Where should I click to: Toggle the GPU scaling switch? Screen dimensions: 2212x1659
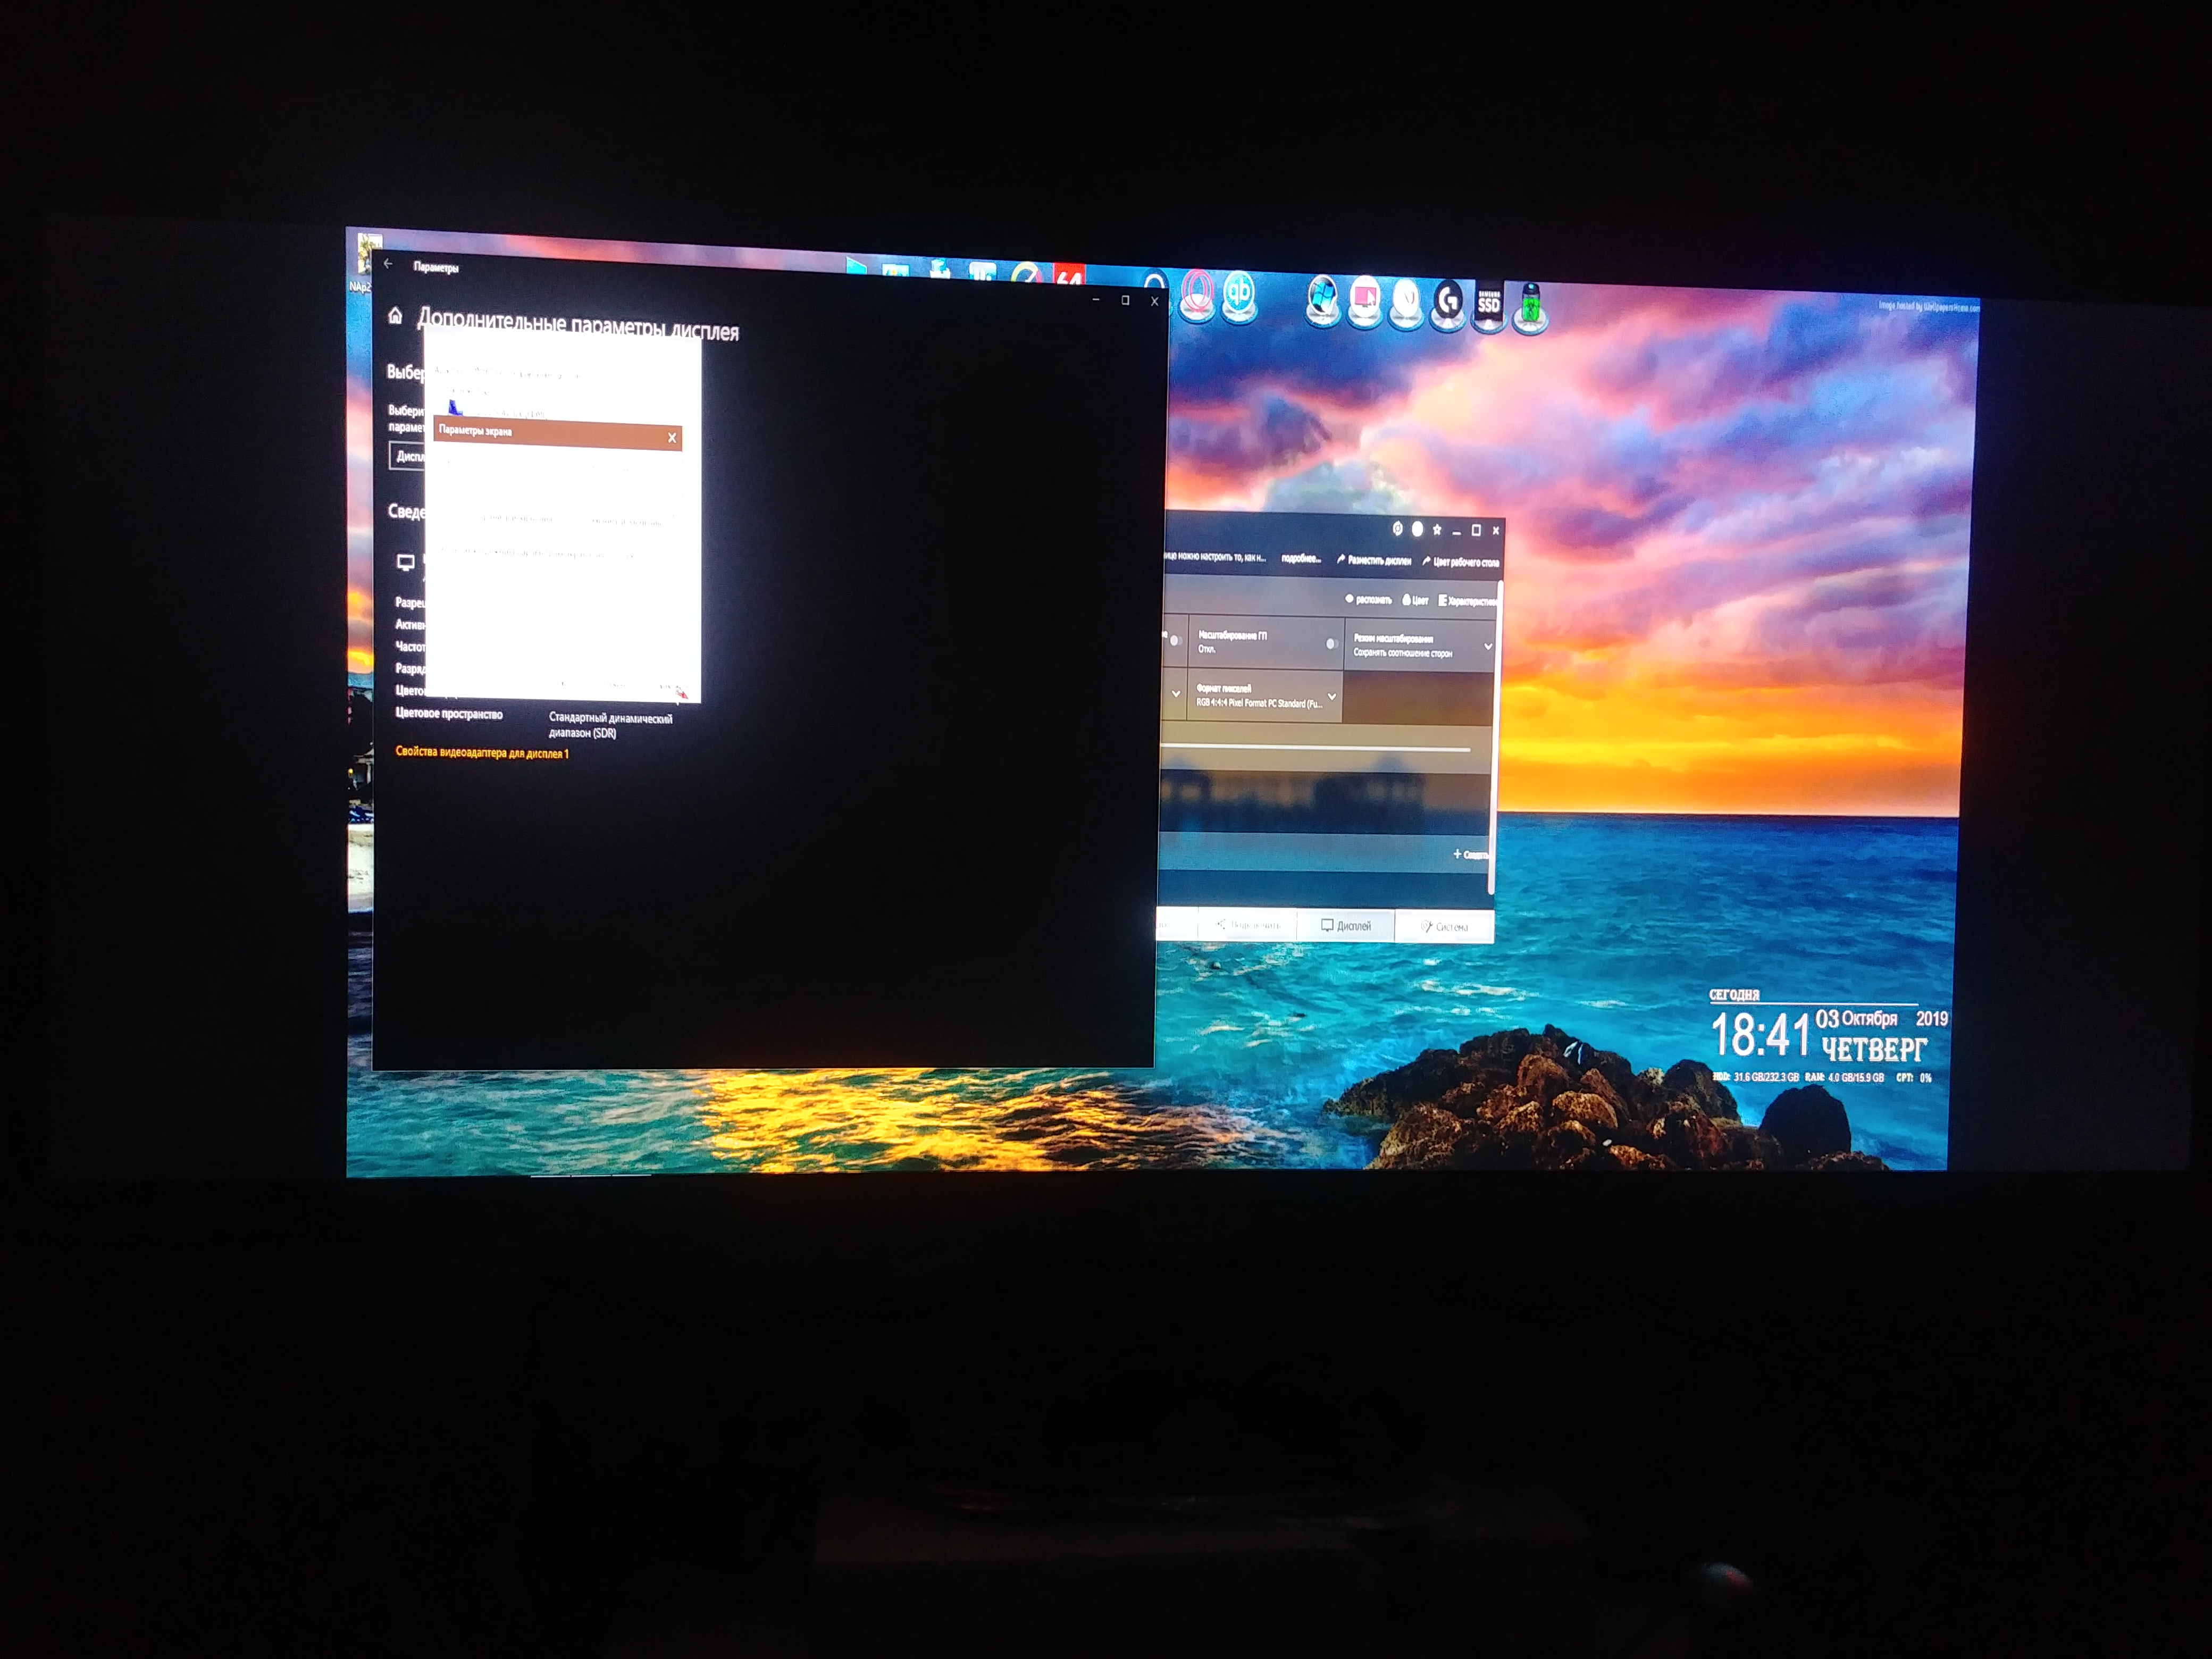point(1331,644)
